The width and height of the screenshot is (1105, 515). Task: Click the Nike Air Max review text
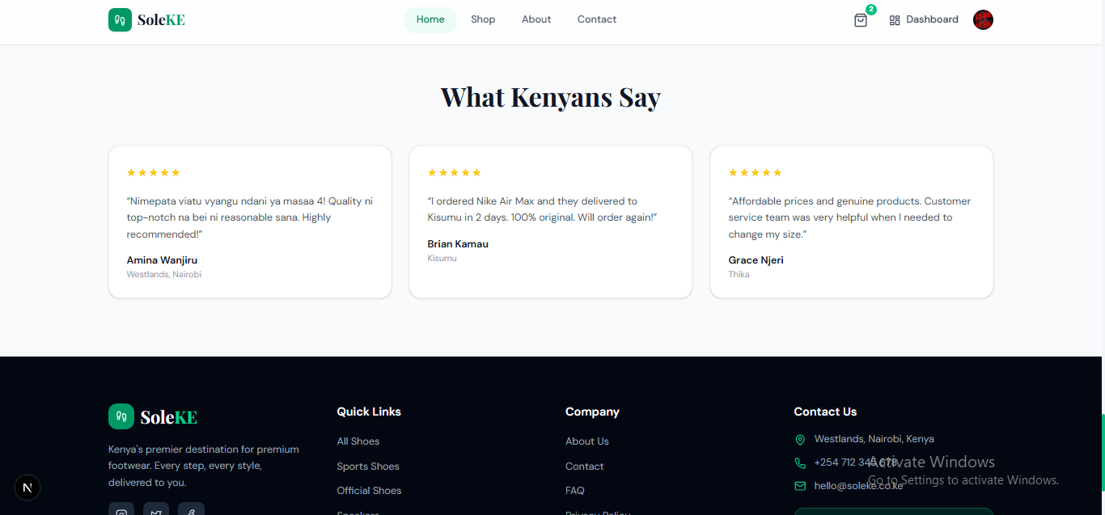coord(542,209)
